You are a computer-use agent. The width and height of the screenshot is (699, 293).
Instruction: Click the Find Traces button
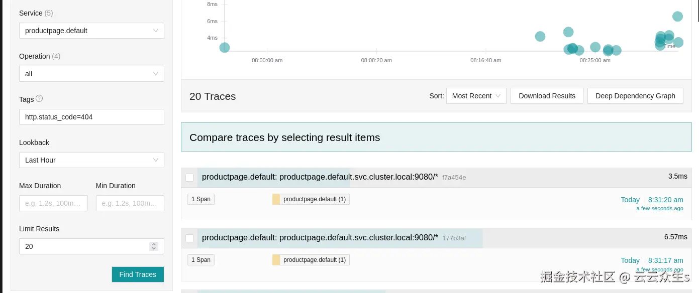pyautogui.click(x=138, y=274)
